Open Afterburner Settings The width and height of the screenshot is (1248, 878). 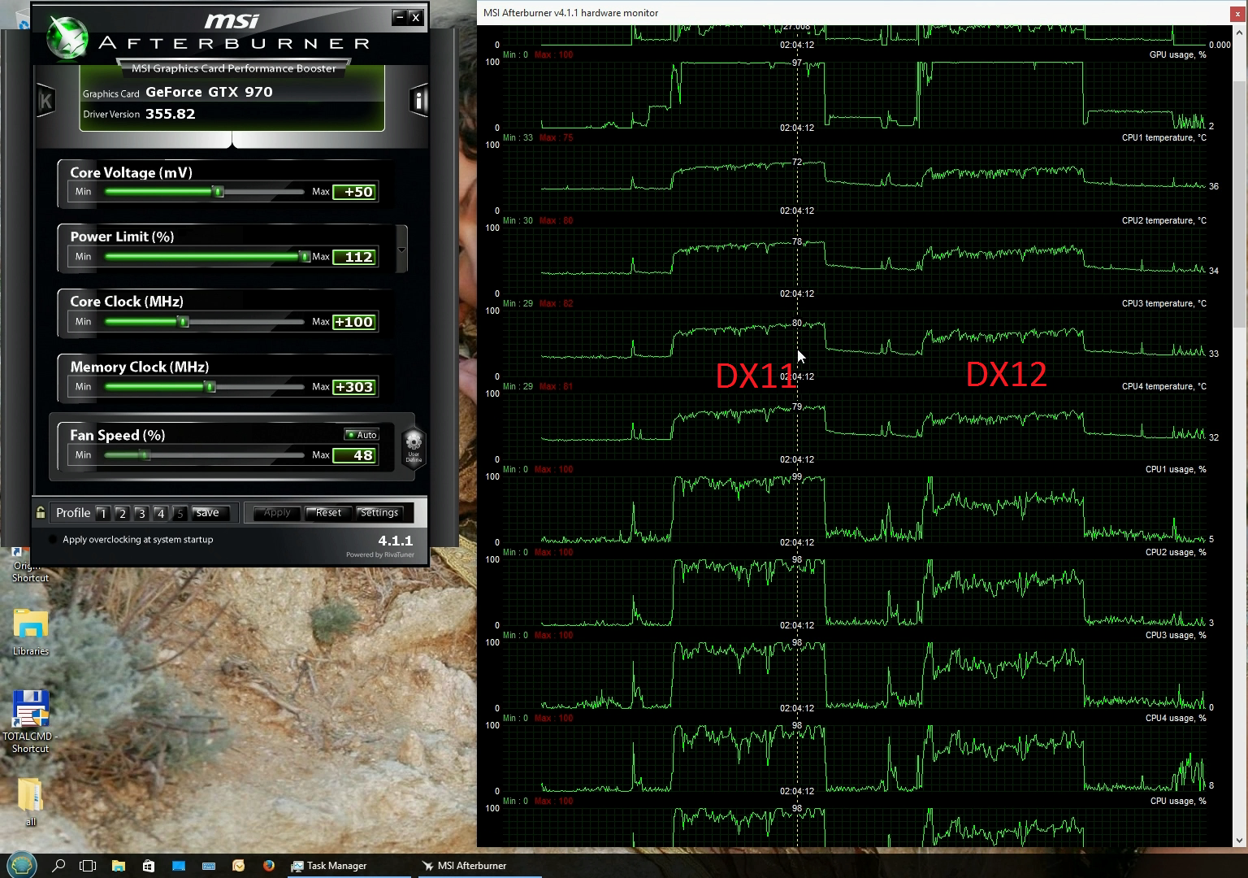(x=379, y=513)
